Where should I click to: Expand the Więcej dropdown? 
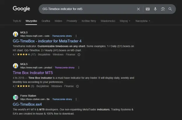(125, 21)
